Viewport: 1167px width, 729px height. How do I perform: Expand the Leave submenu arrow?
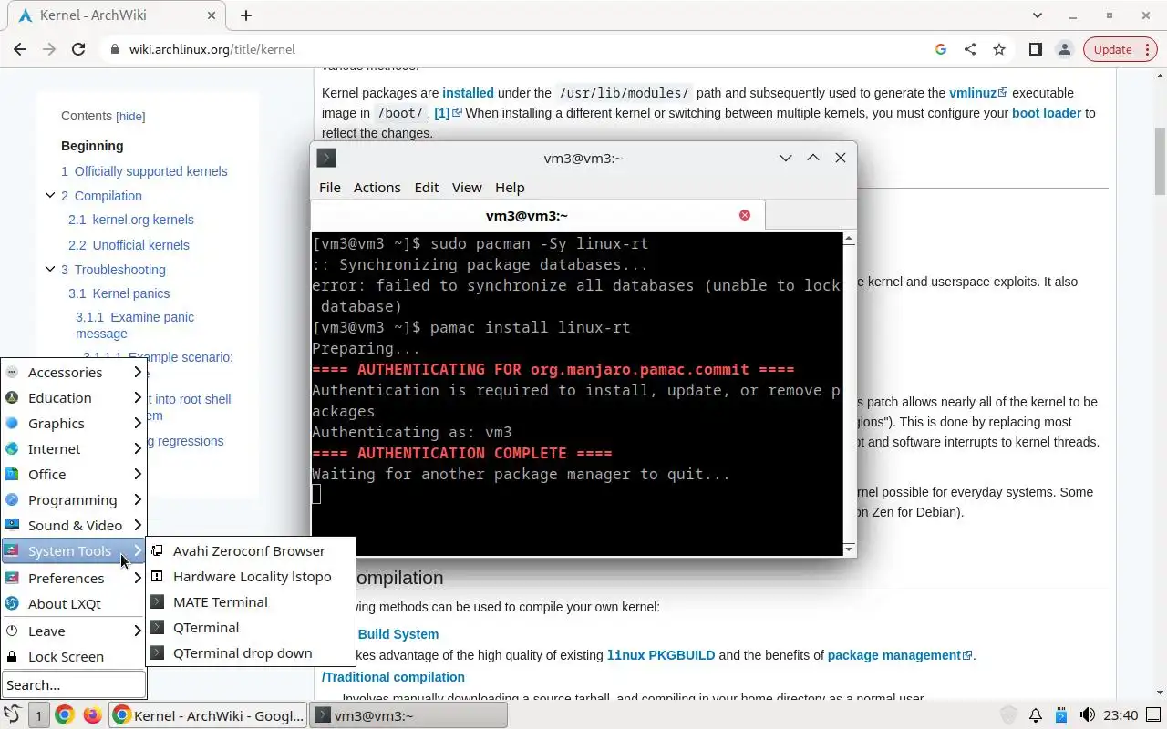[x=138, y=631]
